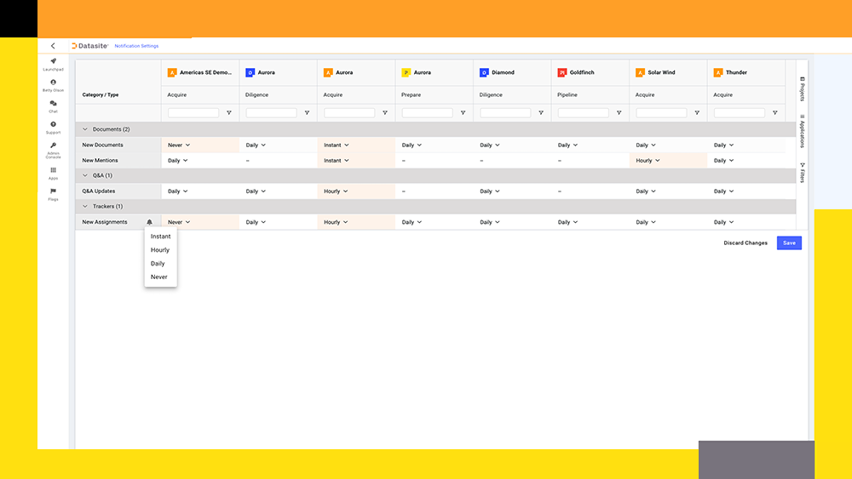Click the Q&A Updates row label
The image size is (852, 479).
pyautogui.click(x=98, y=191)
